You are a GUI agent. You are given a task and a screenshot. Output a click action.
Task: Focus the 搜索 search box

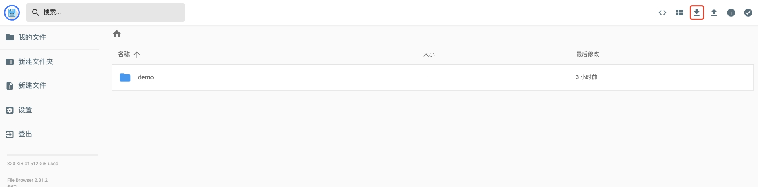click(x=111, y=12)
